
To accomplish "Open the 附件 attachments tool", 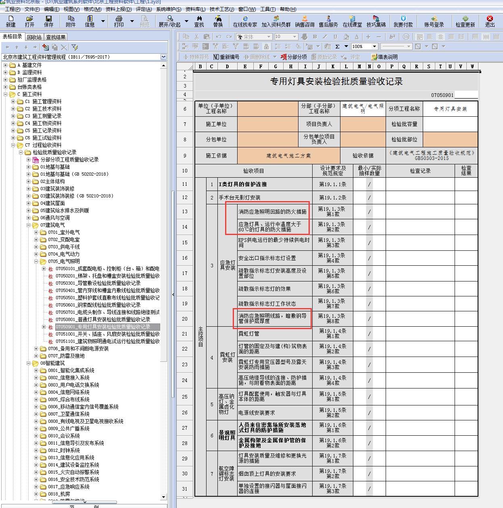I will (71, 21).
